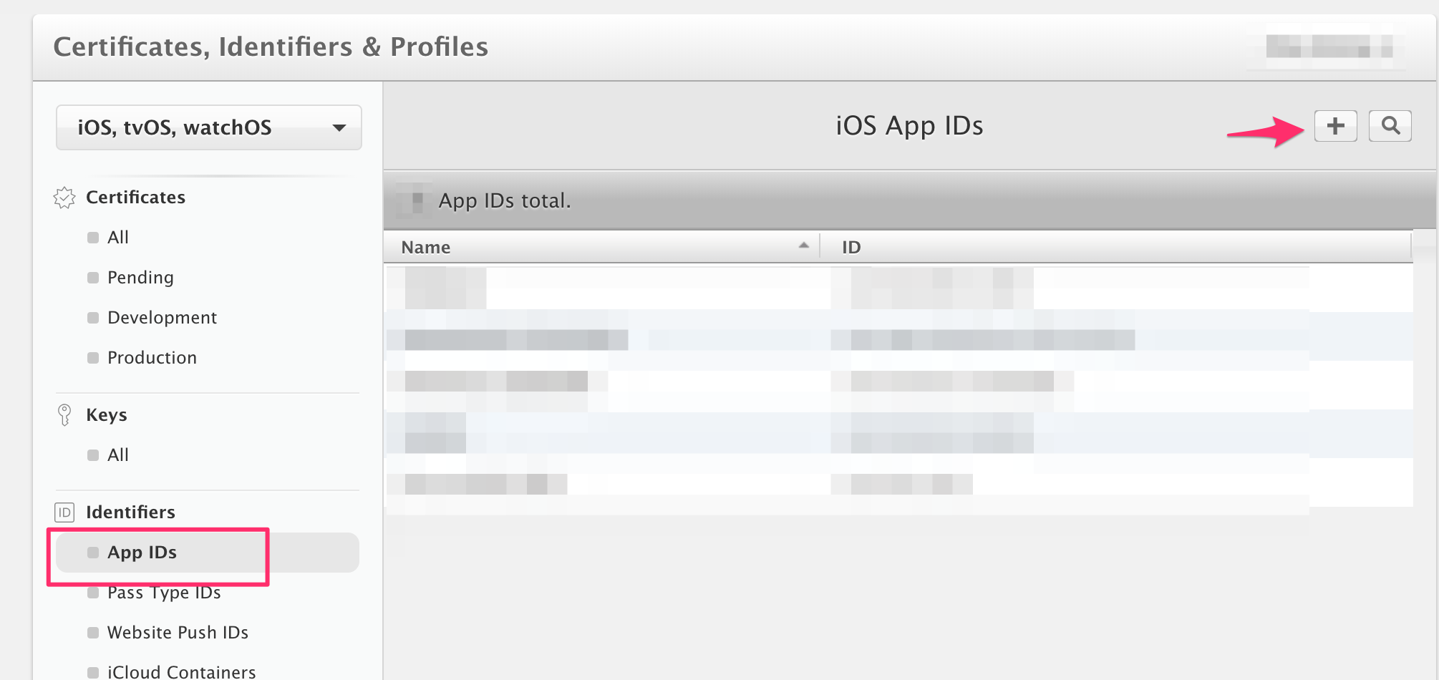Image resolution: width=1439 pixels, height=680 pixels.
Task: Click the Certificates section heading
Action: [135, 198]
